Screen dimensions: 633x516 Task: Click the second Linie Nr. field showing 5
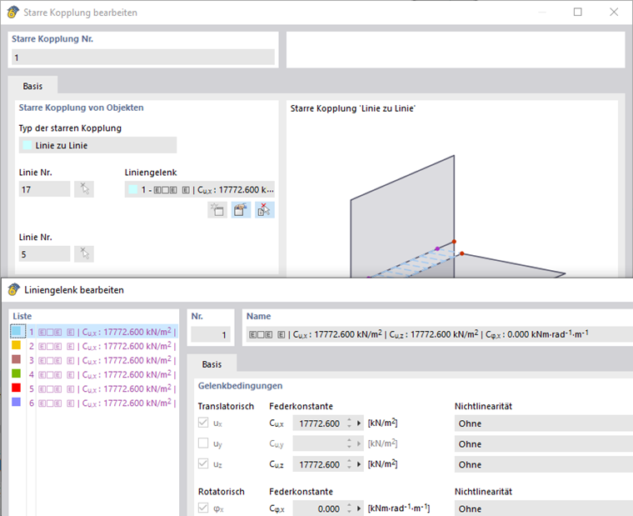[44, 253]
